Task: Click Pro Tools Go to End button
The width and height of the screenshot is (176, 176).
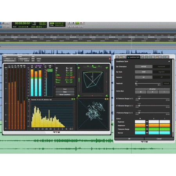Action: [x=81, y=27]
